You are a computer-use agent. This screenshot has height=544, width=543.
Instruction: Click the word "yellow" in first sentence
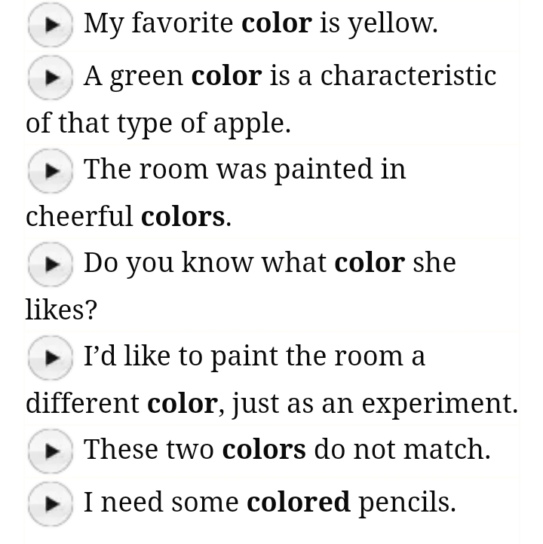[391, 25]
